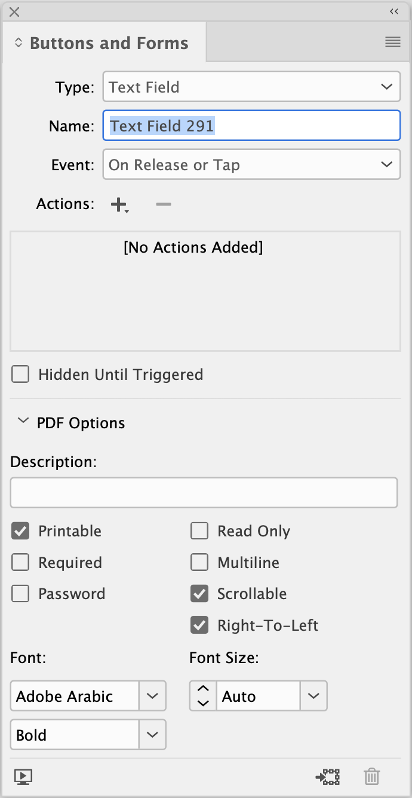
Task: Enable the Multiline checkbox
Action: pos(199,563)
